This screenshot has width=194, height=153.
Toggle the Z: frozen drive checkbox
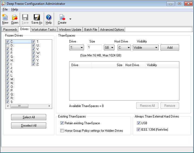click(33, 64)
